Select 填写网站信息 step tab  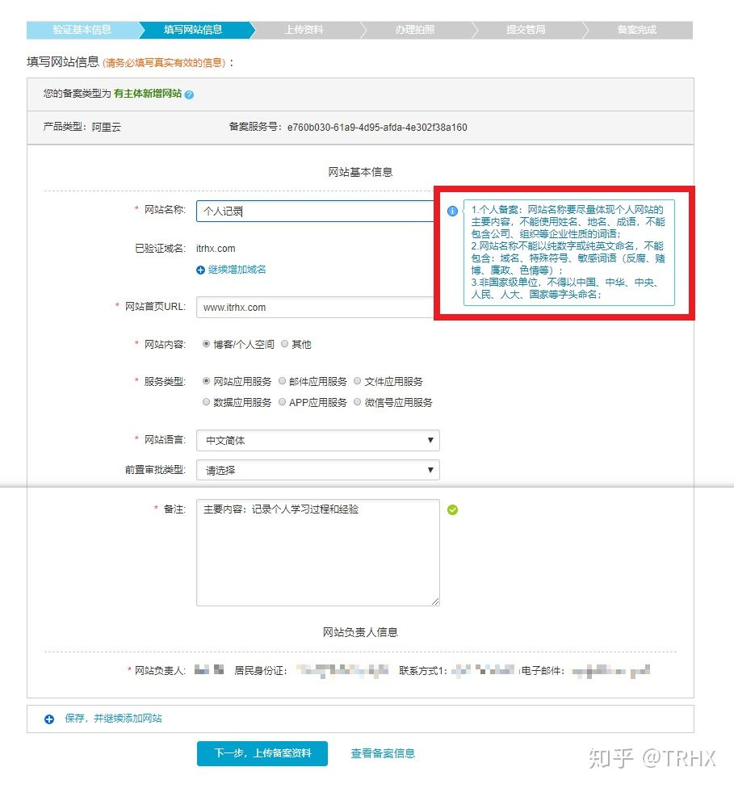click(x=194, y=30)
